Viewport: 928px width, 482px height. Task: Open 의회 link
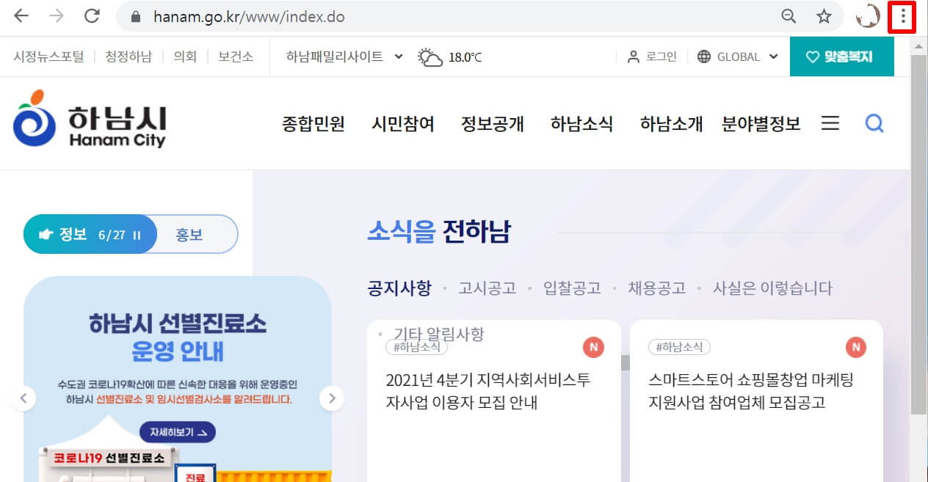(185, 56)
